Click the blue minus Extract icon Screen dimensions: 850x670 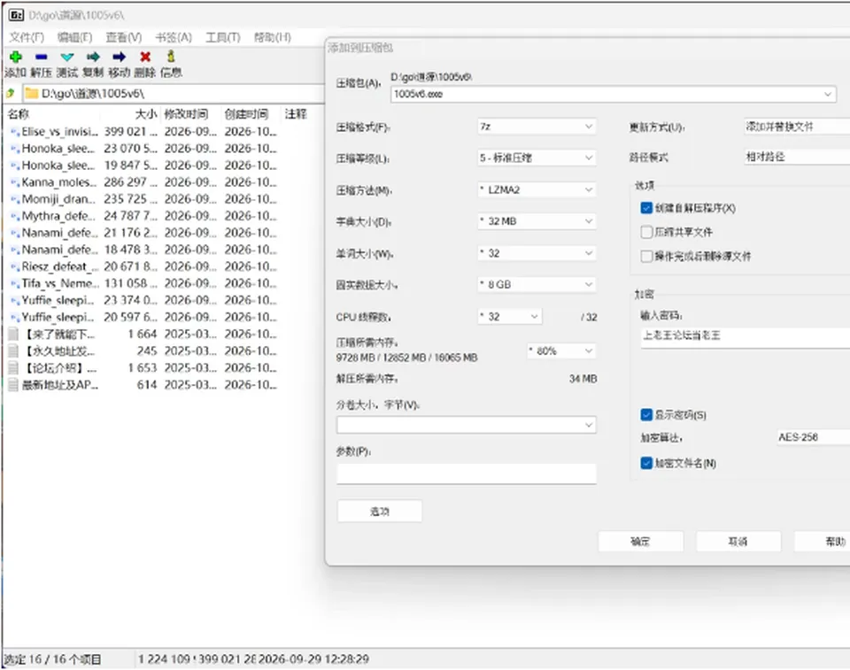pos(42,57)
